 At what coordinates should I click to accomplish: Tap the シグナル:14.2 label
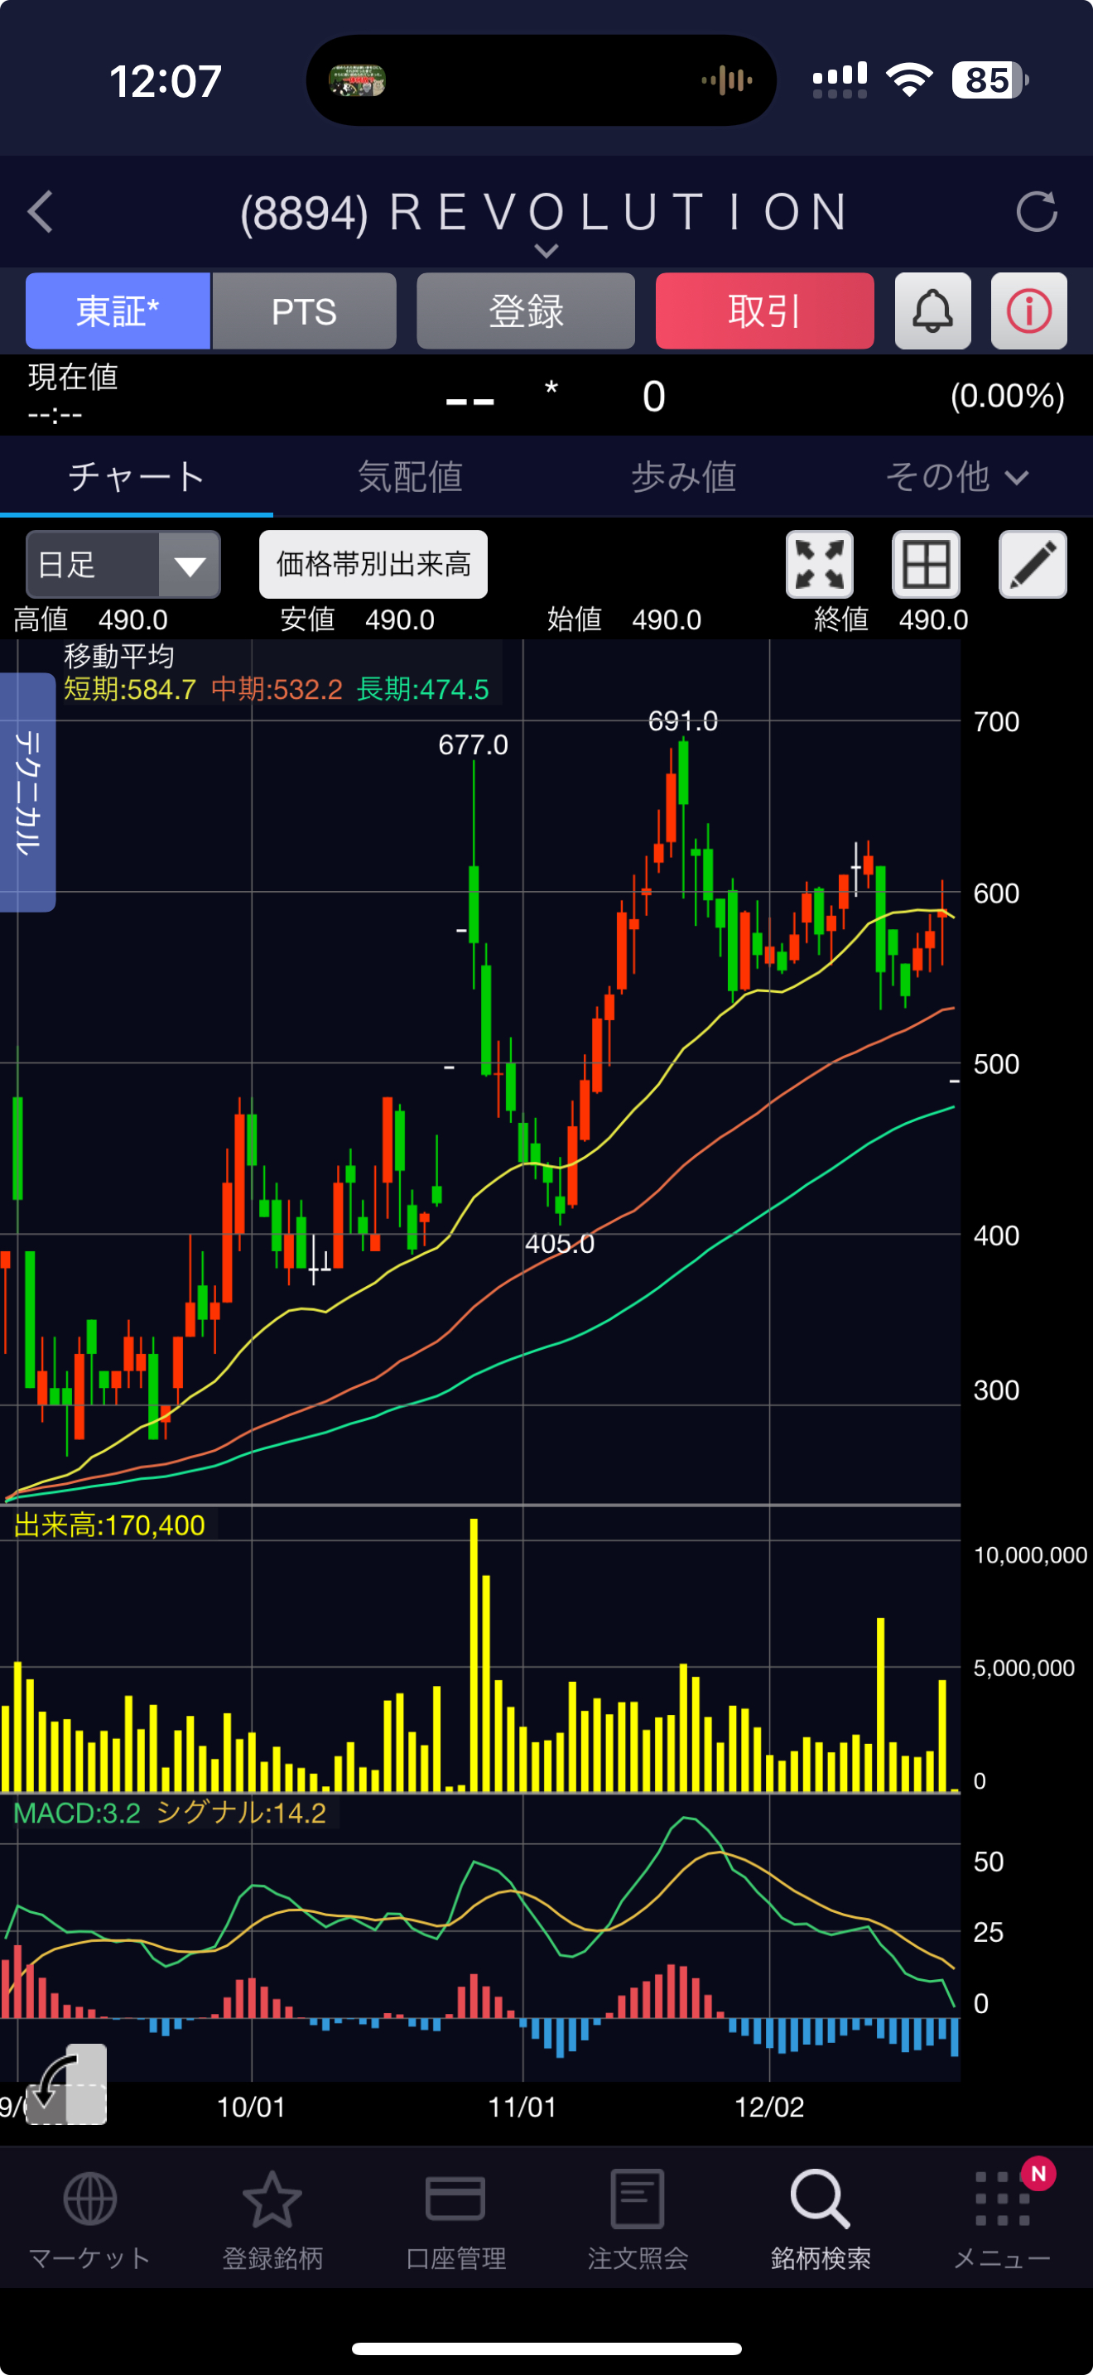pyautogui.click(x=242, y=1813)
